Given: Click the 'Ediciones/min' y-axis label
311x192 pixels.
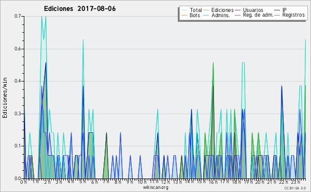Looking at the screenshot, I should (x=5, y=98).
